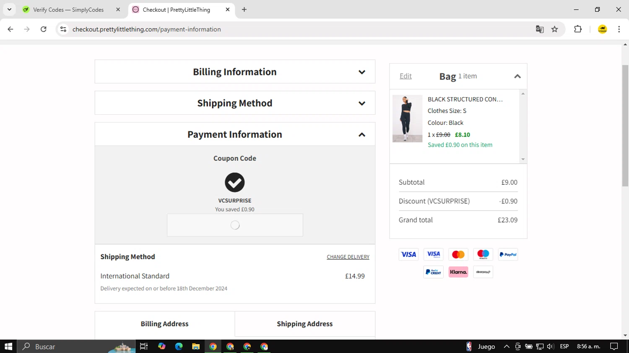The image size is (629, 353).
Task: Click the Visa Debit payment icon
Action: pos(433,254)
